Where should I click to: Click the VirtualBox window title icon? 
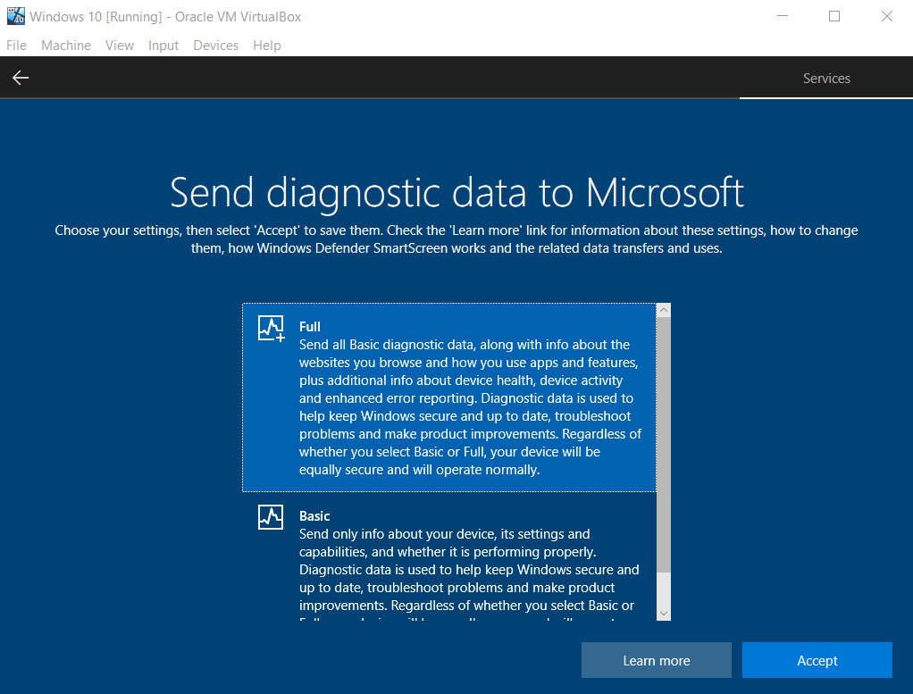16,16
